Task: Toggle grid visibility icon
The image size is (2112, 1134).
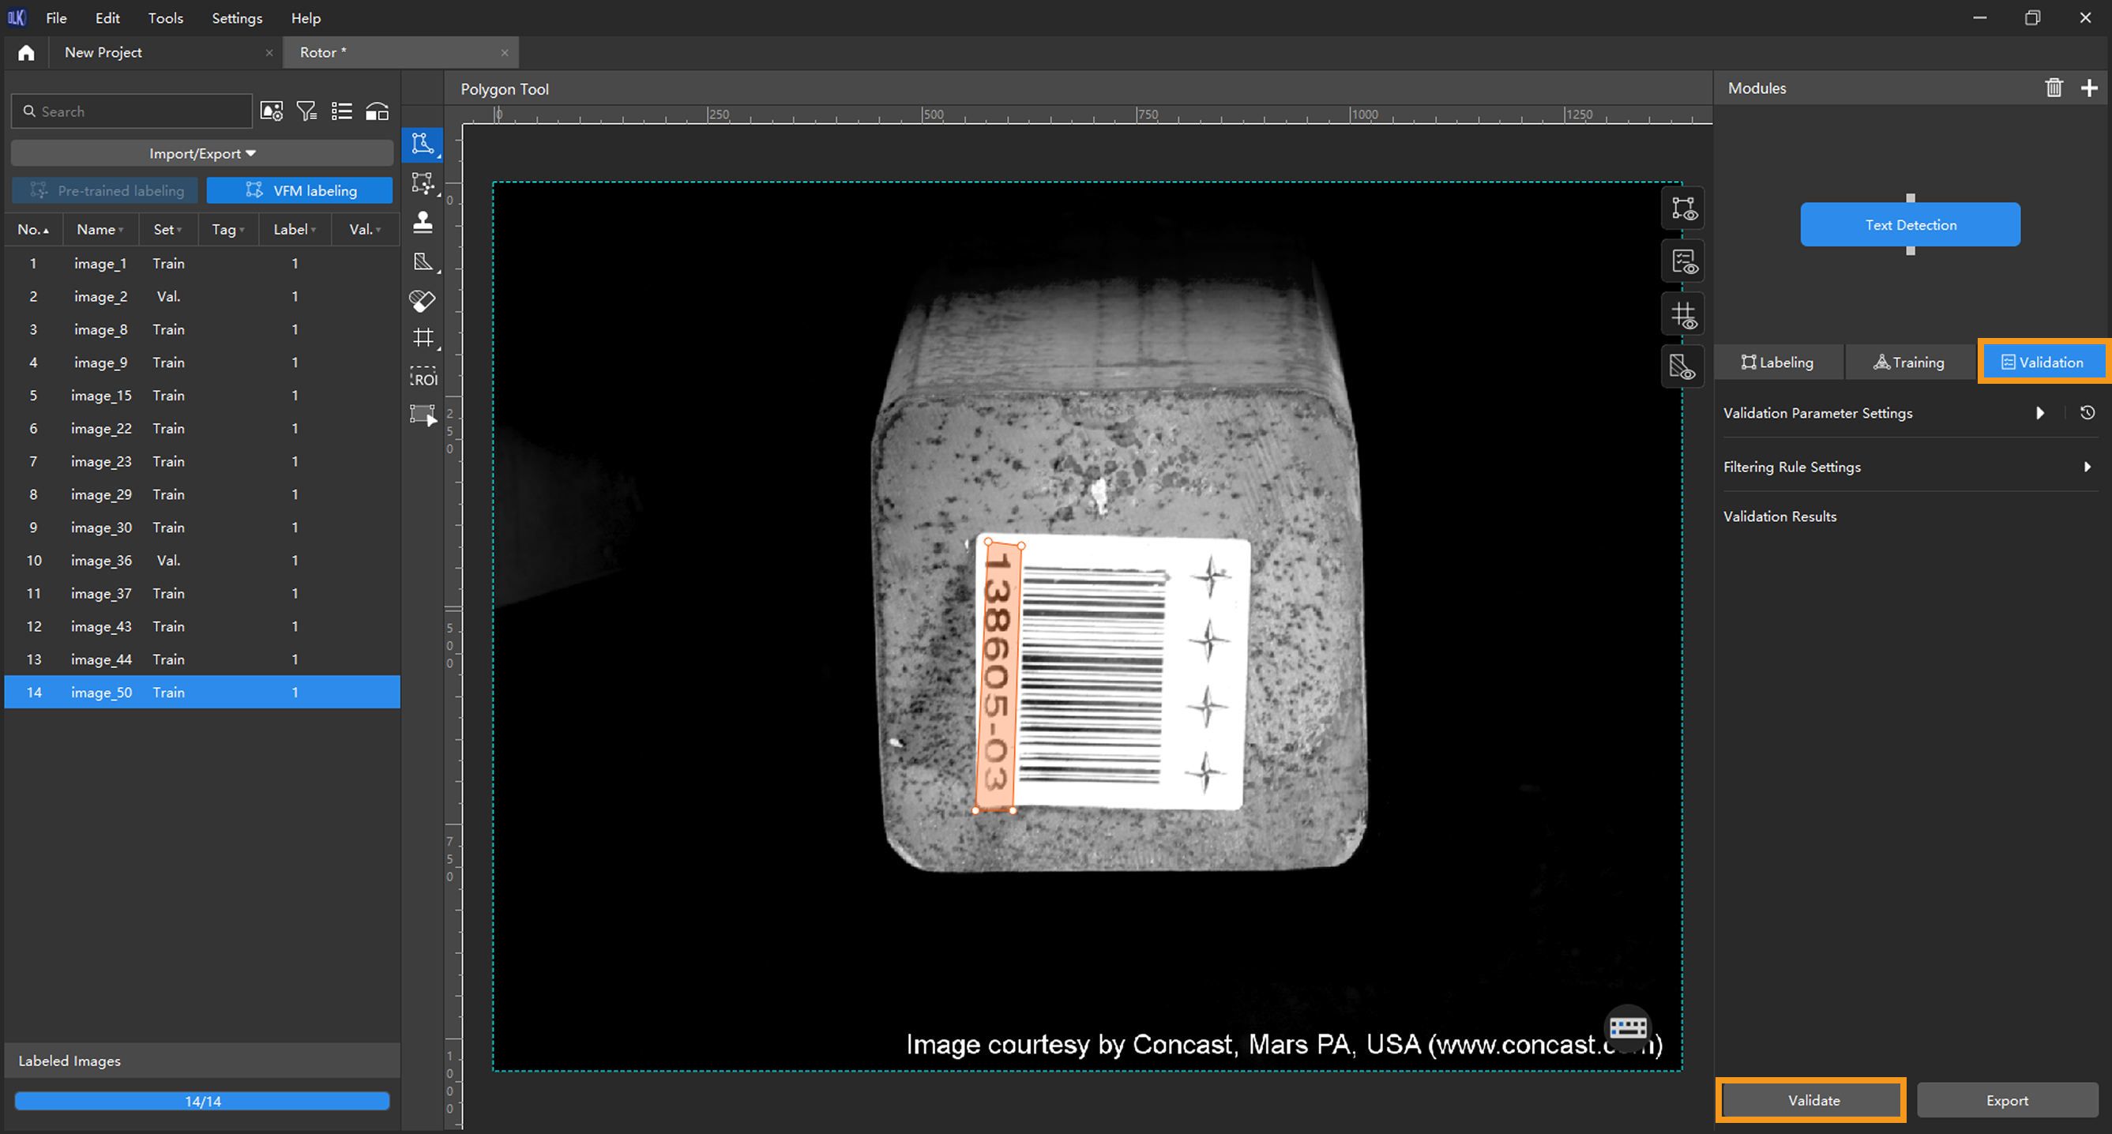Action: click(x=1682, y=315)
